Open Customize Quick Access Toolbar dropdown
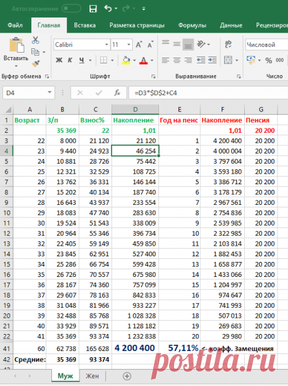This screenshot has width=288, height=386. pos(143,9)
